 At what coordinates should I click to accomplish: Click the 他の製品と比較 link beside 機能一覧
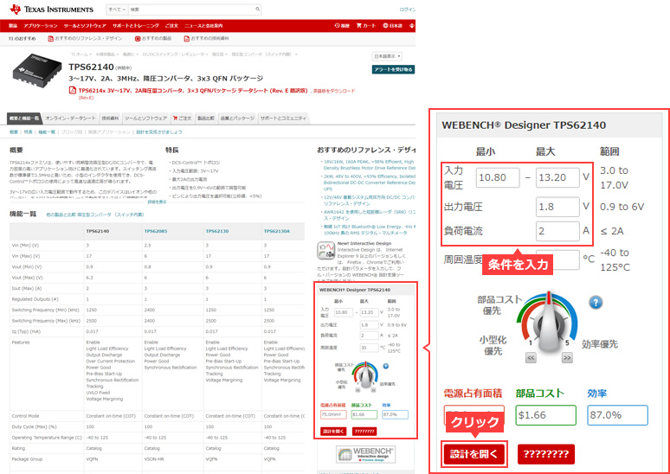pyautogui.click(x=95, y=215)
